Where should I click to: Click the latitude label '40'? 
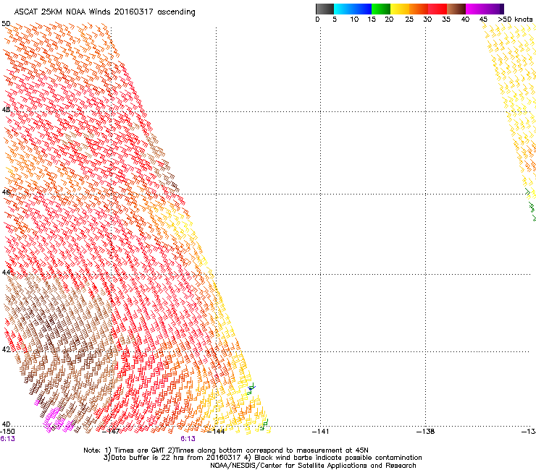coord(6,424)
